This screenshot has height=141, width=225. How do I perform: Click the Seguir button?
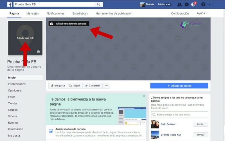[75, 86]
